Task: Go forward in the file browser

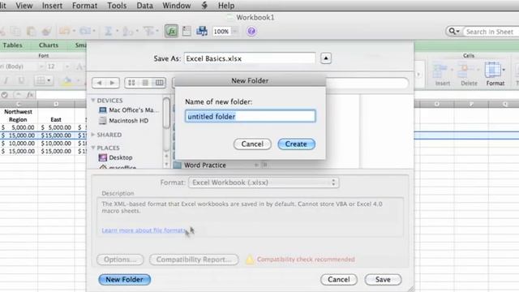Action: 112,83
